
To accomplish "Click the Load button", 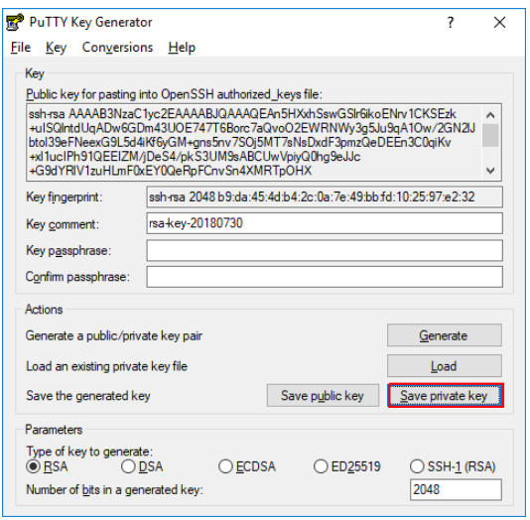I will [444, 365].
